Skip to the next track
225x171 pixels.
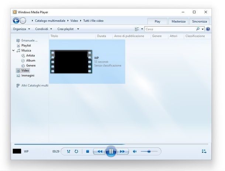click(122, 151)
